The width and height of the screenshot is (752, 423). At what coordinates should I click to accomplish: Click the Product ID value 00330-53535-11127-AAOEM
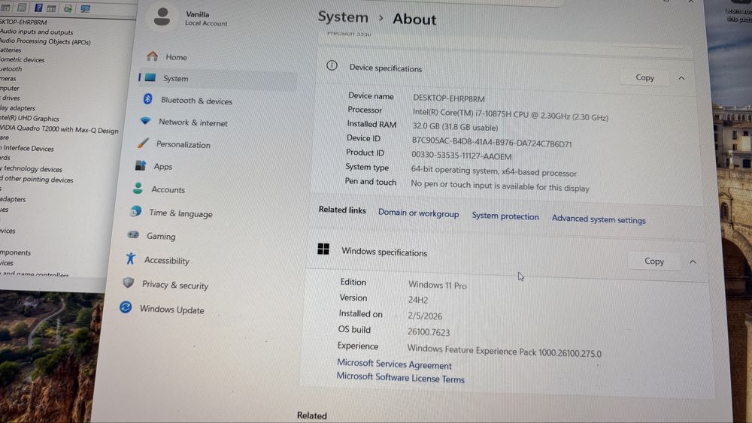(462, 156)
